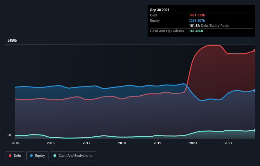Screen dimensions: 260x166
Task: Click the 2016 x-axis label
Action: (51, 143)
